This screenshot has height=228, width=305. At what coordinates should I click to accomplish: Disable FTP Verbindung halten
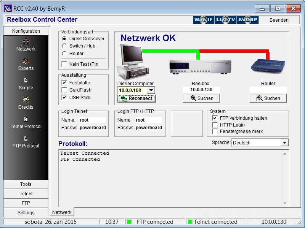pos(215,118)
